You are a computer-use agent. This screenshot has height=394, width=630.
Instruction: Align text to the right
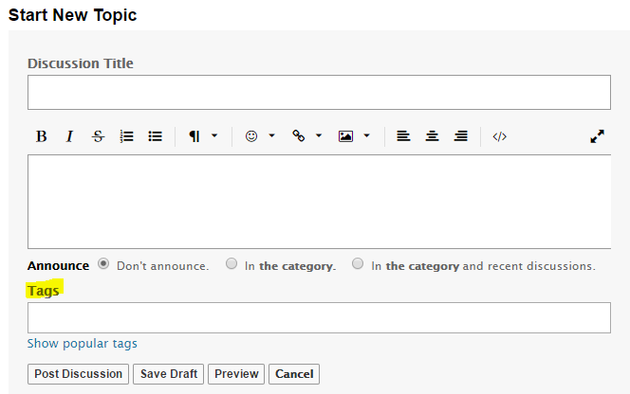pyautogui.click(x=461, y=136)
